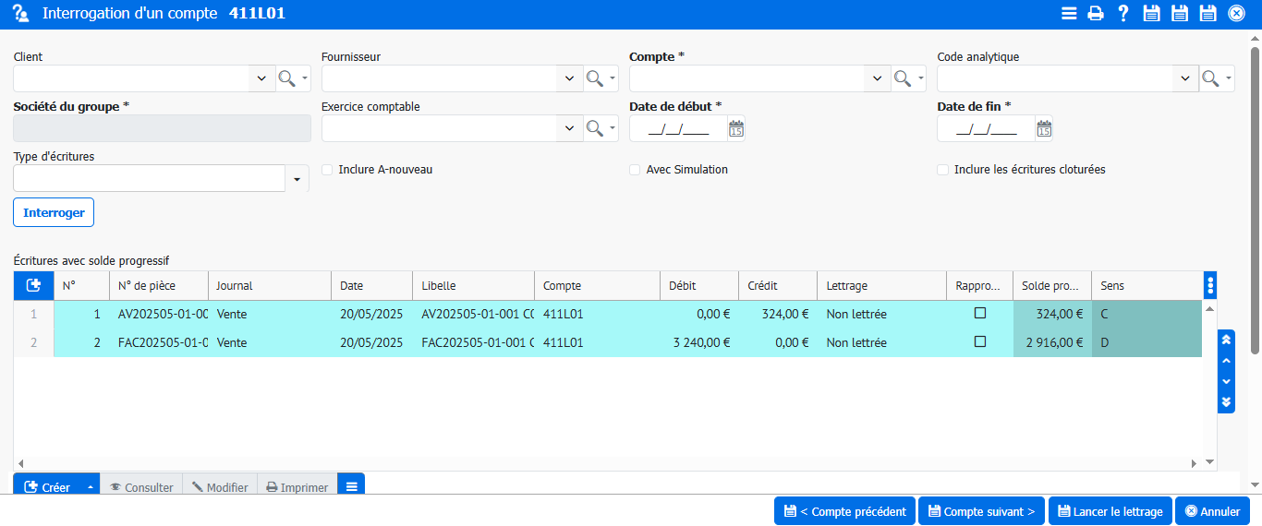Click the magnifier search icon beside Client

tap(287, 78)
